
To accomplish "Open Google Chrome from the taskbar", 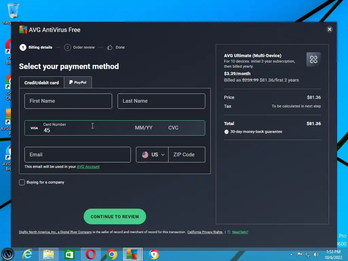I will point(112,254).
